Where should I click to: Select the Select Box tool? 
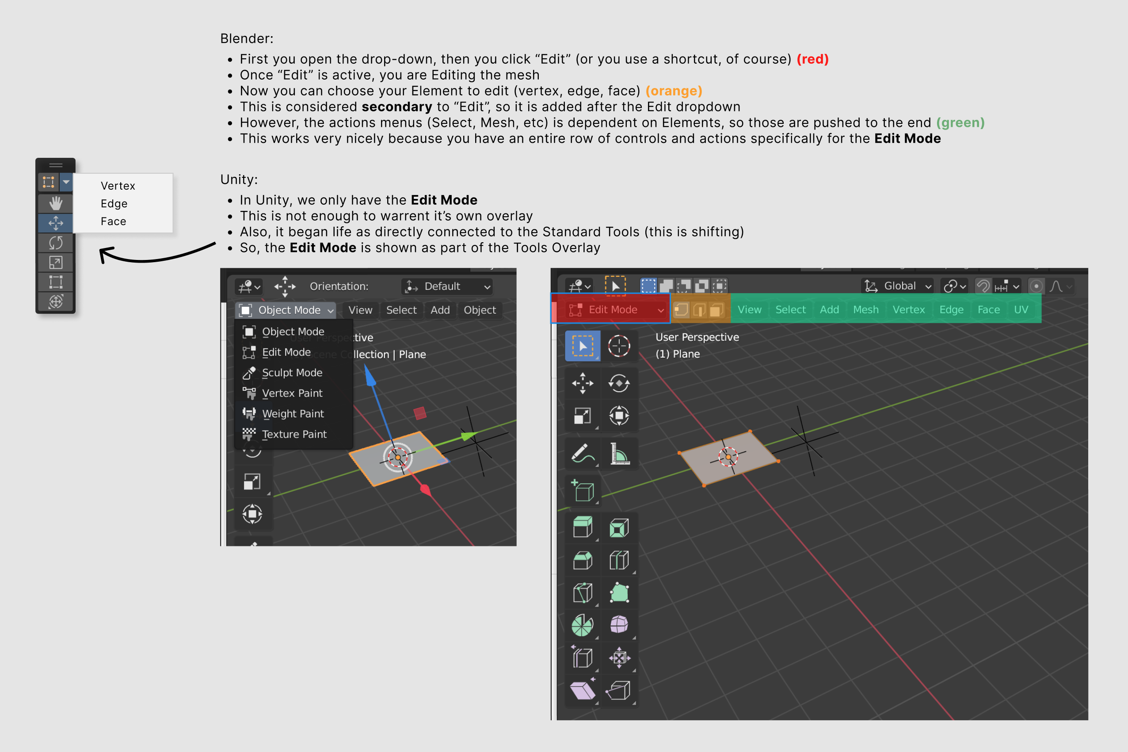(583, 346)
